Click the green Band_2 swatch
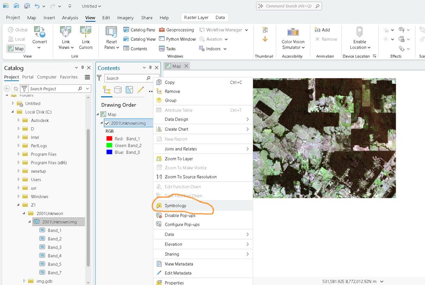 click(x=109, y=145)
